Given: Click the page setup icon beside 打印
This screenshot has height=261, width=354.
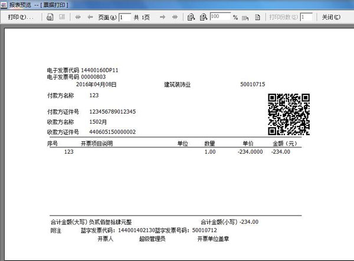Looking at the screenshot, I should [x=49, y=17].
